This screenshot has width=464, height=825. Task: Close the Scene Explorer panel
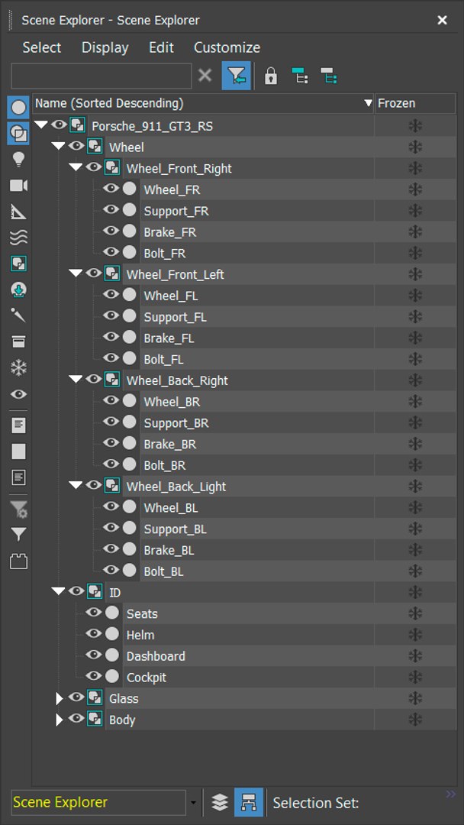[443, 20]
